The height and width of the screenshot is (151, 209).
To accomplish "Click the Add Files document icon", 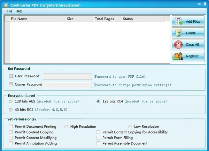I will point(179,21).
